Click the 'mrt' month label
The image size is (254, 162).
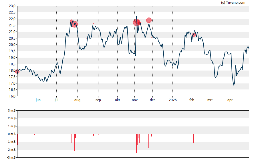(x=210, y=100)
